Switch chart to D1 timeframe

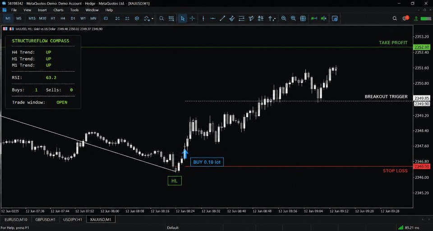(x=73, y=18)
